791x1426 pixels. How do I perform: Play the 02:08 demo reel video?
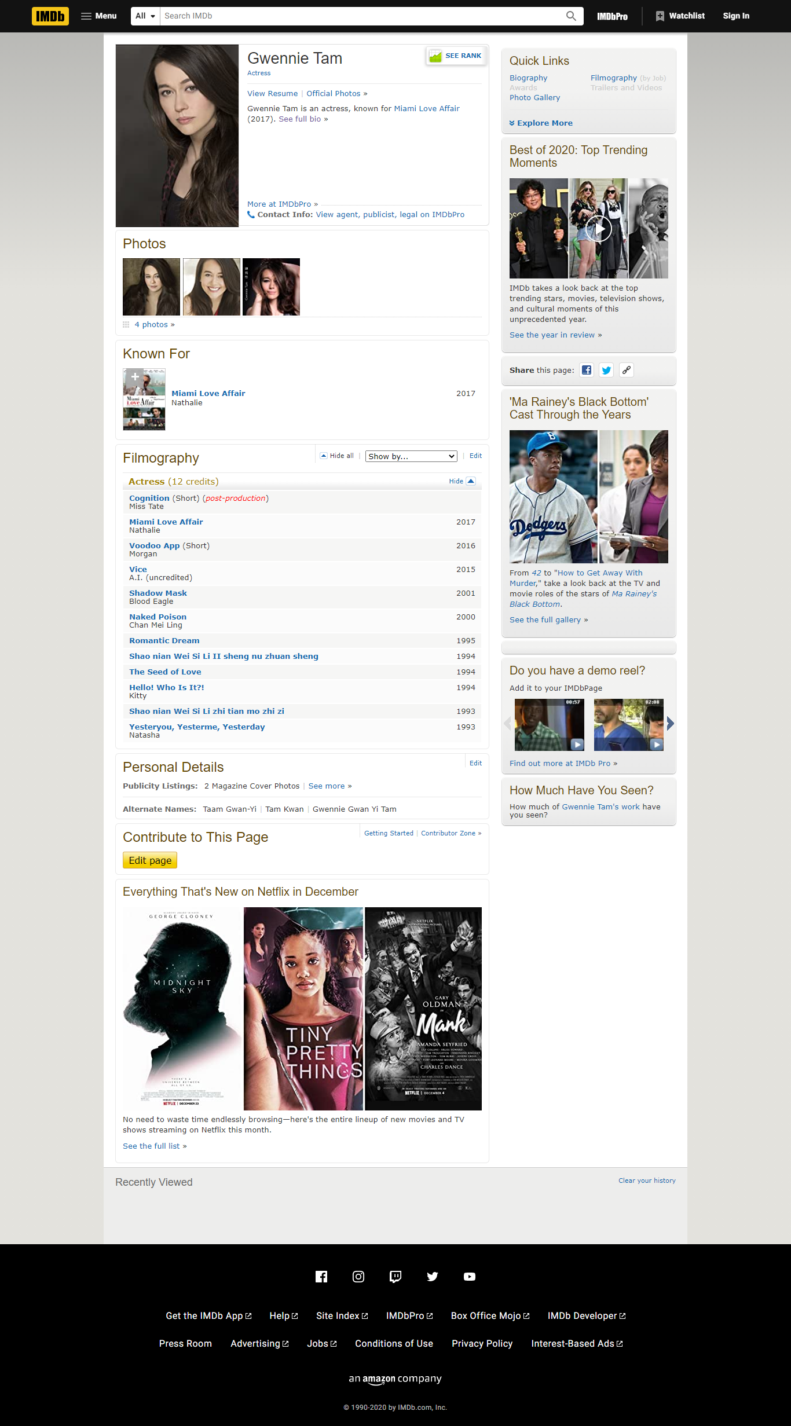629,725
